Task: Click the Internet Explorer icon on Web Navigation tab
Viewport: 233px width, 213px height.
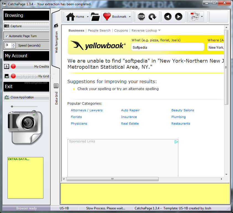Action: click(x=56, y=25)
